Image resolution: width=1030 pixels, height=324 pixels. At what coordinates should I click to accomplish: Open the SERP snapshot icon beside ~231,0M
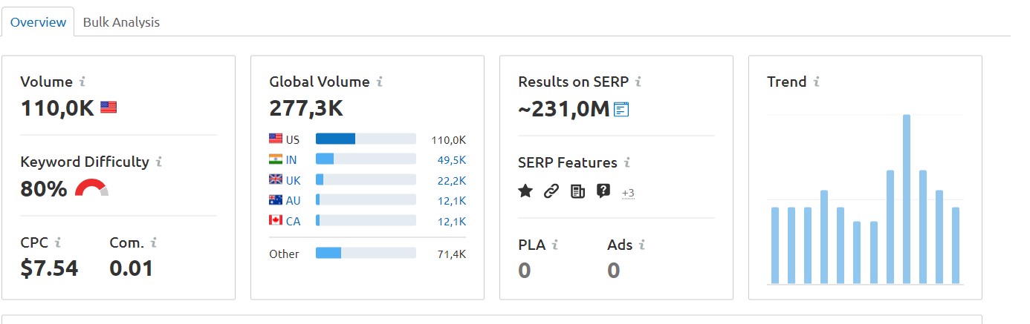click(621, 110)
